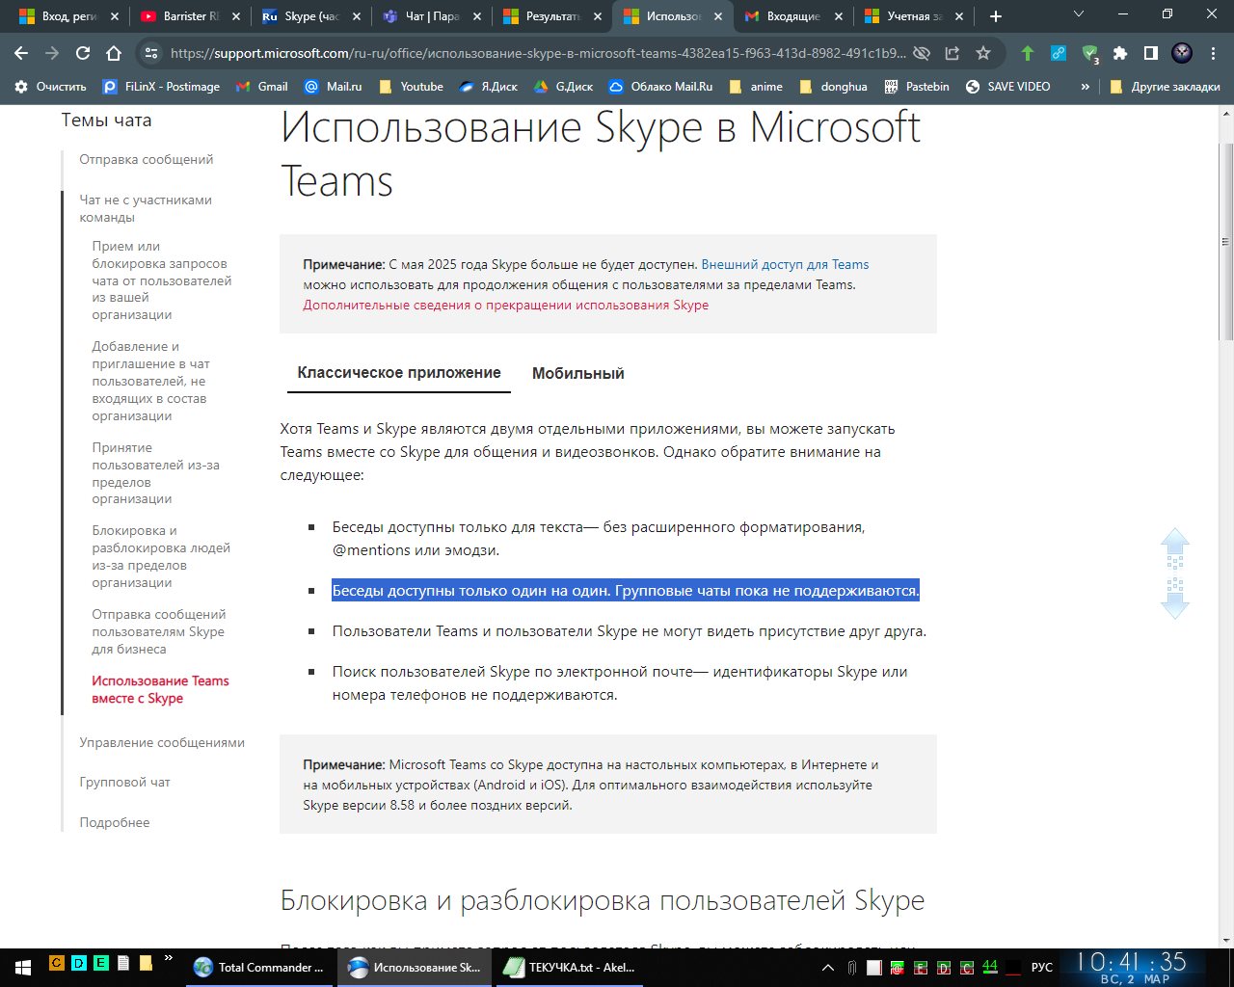
Task: Expand Отправка сообщений section in sidebar
Action: click(147, 159)
